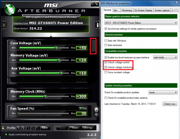Viewport: 180px width, 139px height.
Task: Click the Check now button
Action: coord(170,104)
